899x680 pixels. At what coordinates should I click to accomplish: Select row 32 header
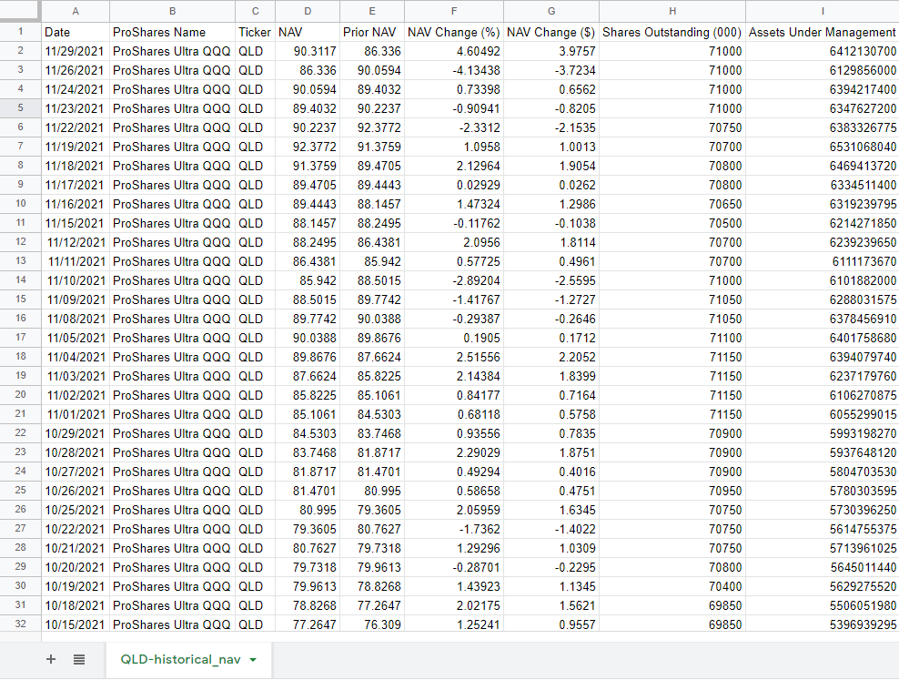[21, 624]
